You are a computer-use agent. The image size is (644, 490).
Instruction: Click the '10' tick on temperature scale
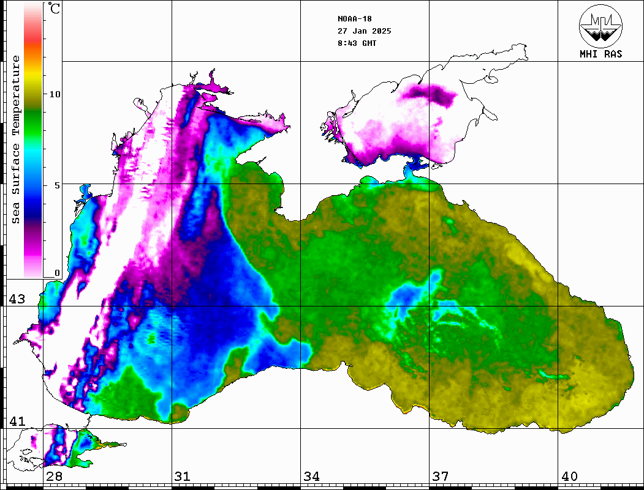[x=54, y=94]
